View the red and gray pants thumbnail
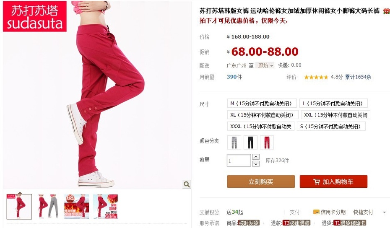Screen dimensions: 390x228 (x=48, y=206)
